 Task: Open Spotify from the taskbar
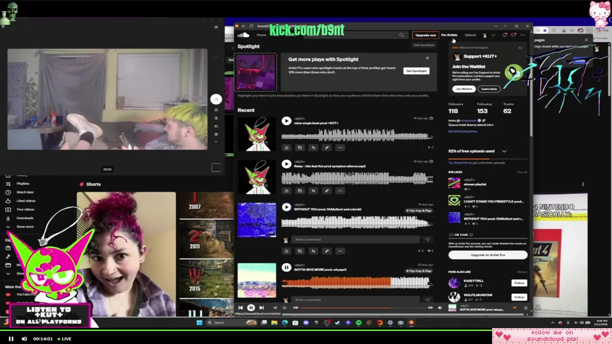(x=359, y=322)
